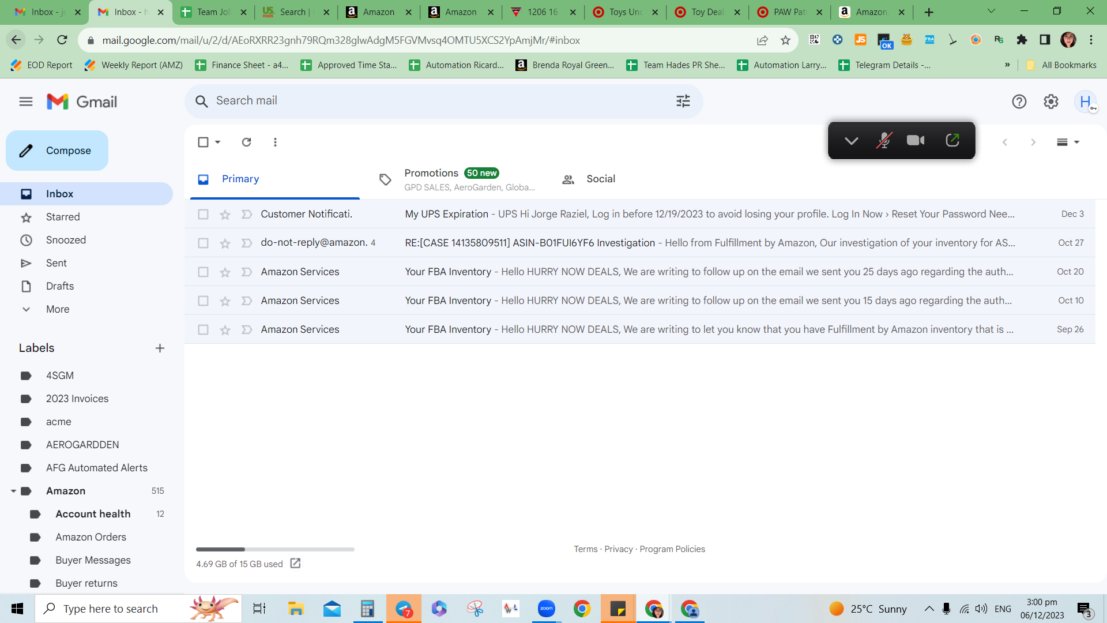Open Google account avatar menu

click(1086, 102)
